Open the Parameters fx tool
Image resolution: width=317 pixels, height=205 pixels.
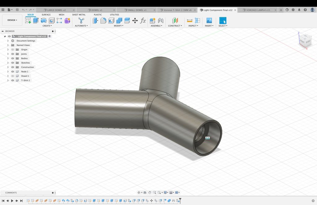[143, 20]
